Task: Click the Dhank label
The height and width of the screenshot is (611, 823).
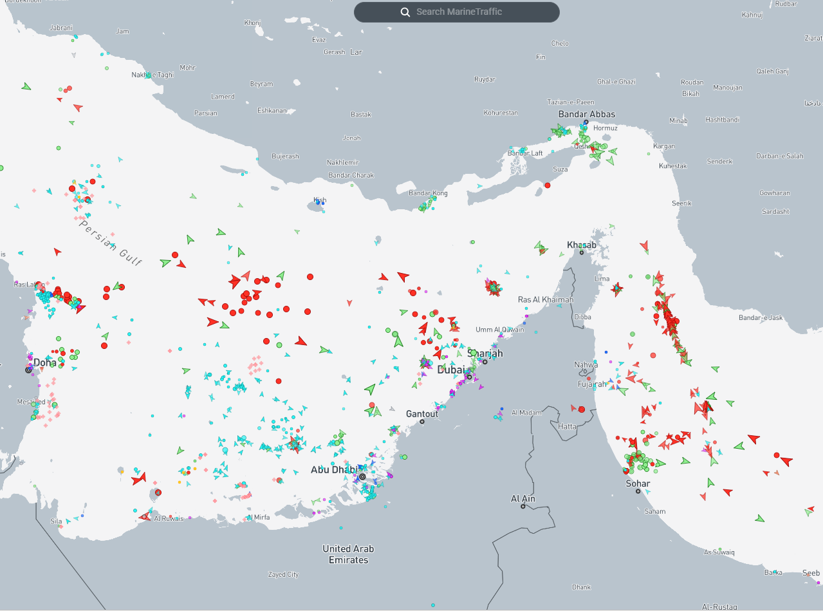Action: click(581, 587)
